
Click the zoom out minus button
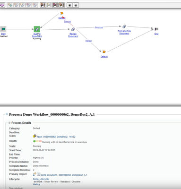click(76, 5)
